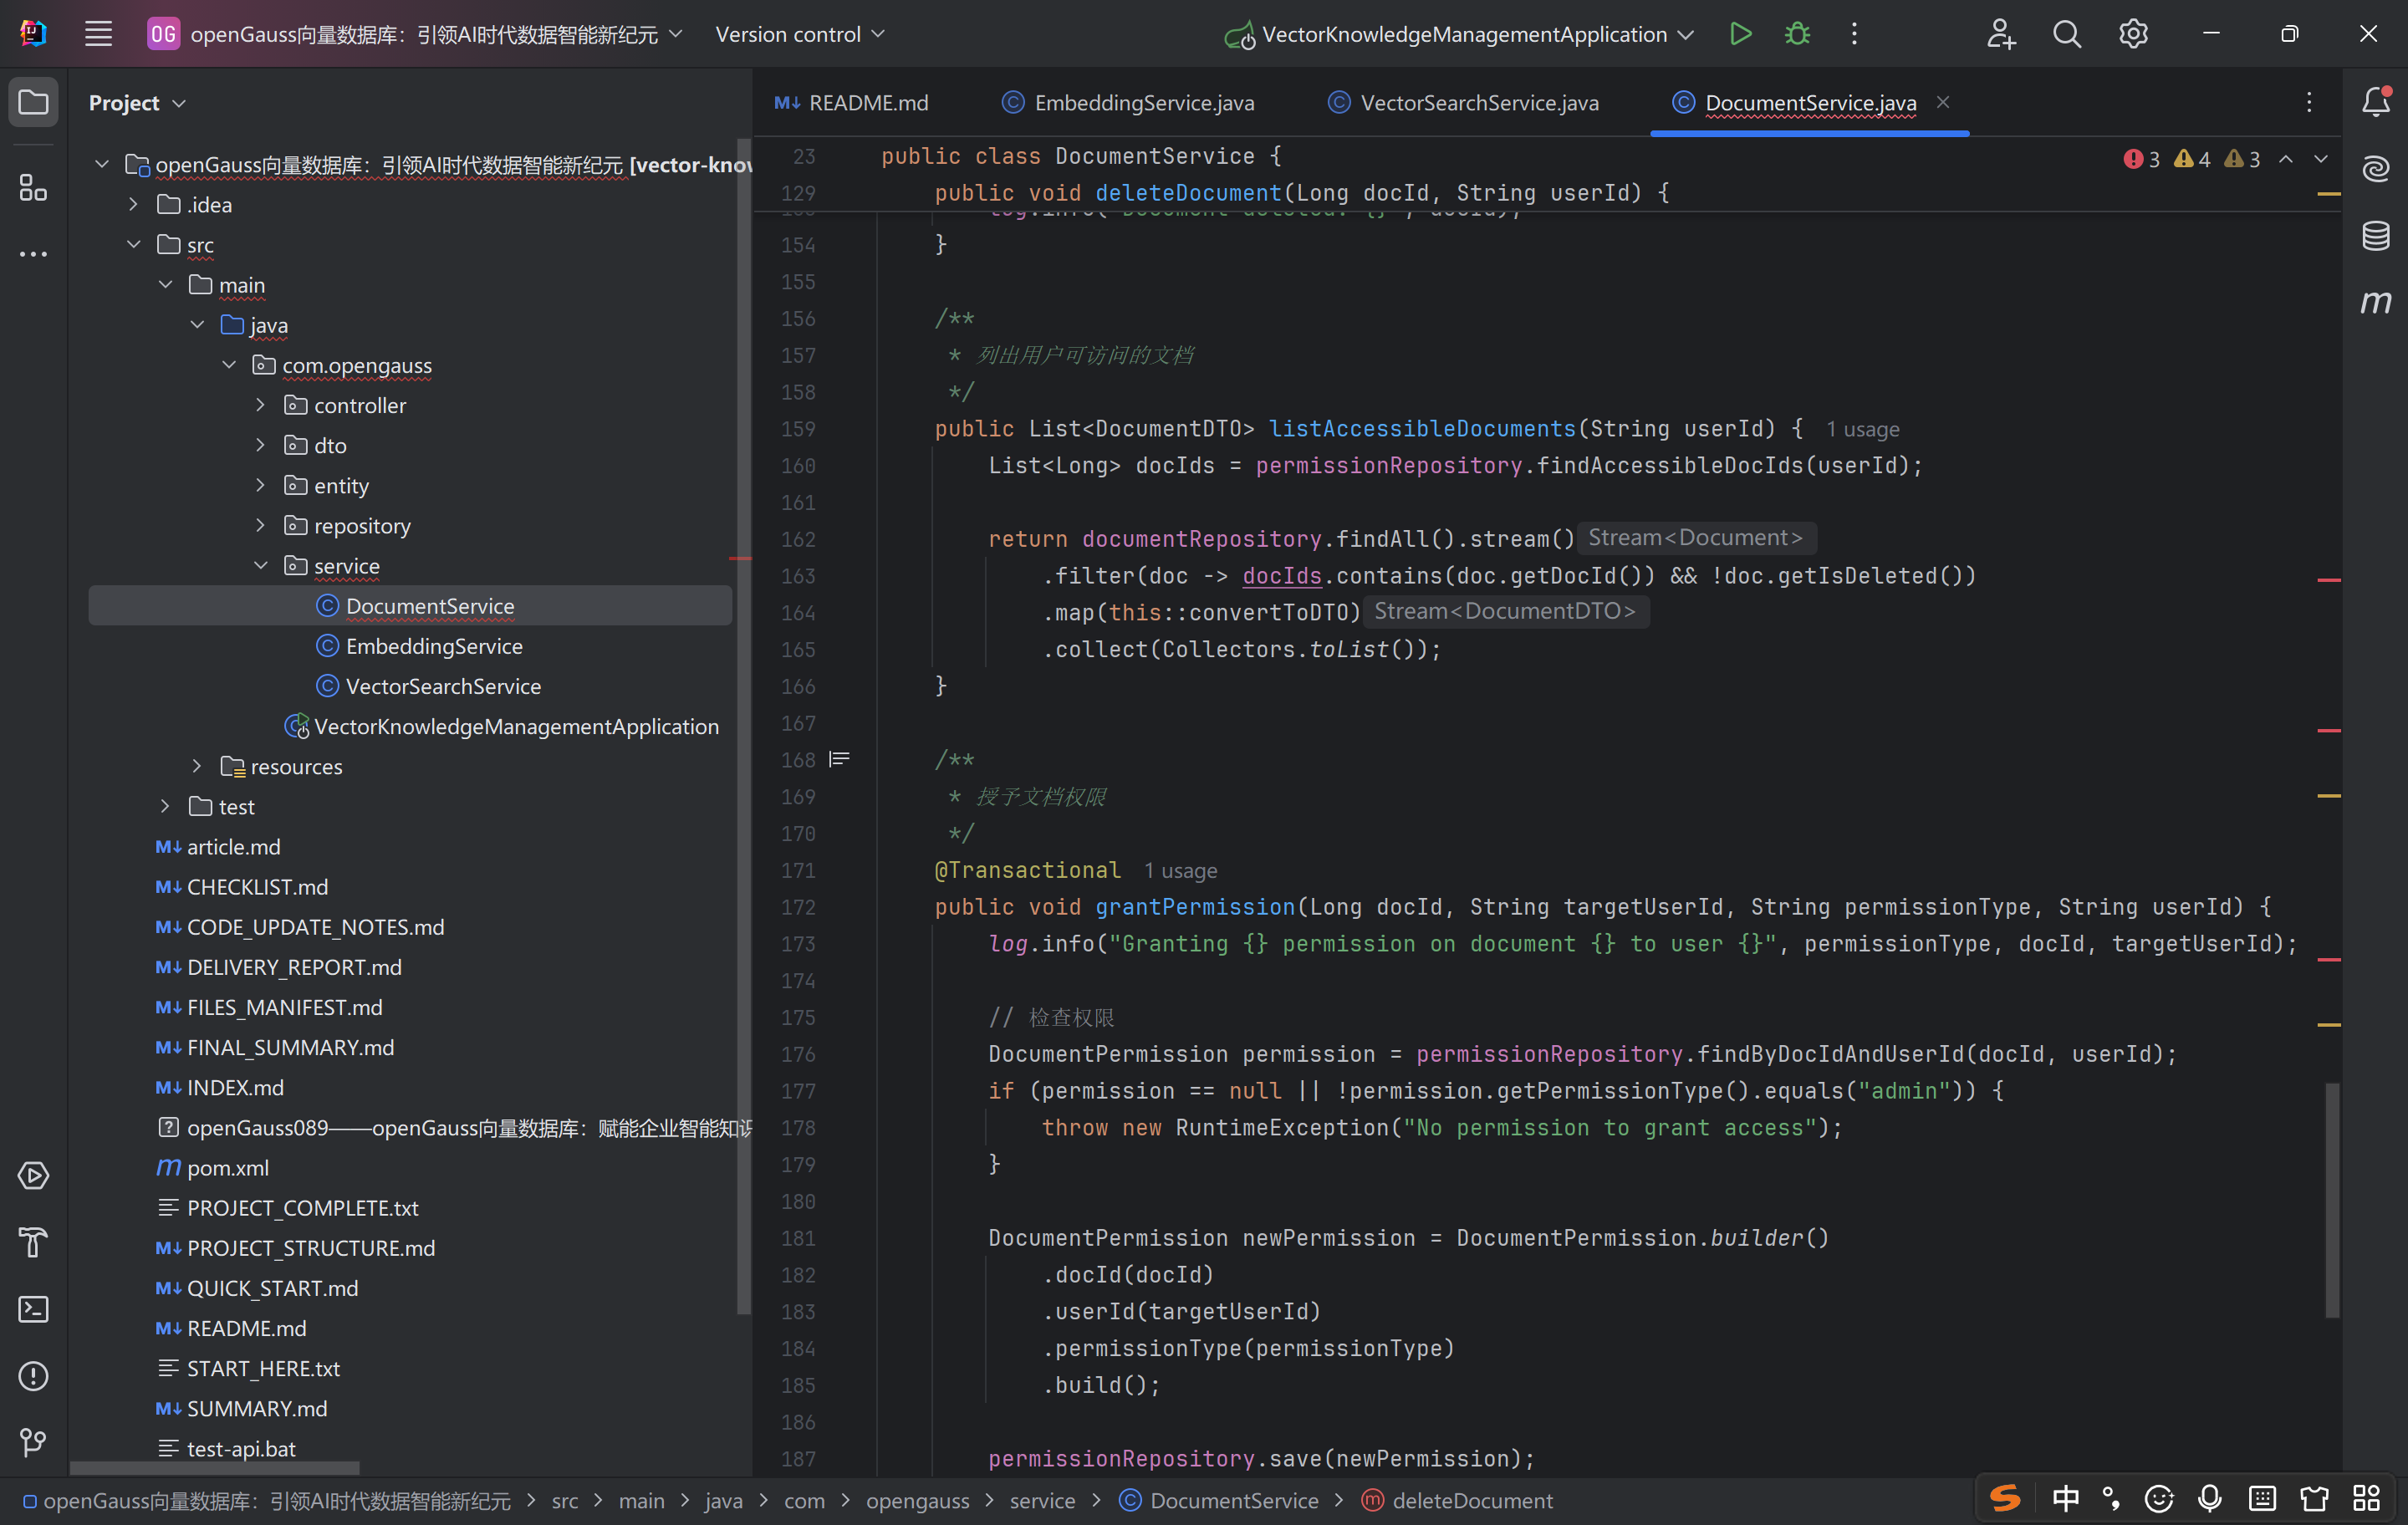2408x1525 pixels.
Task: Click the 1 usage hint on listAccessibleDocuments
Action: pyautogui.click(x=1862, y=429)
